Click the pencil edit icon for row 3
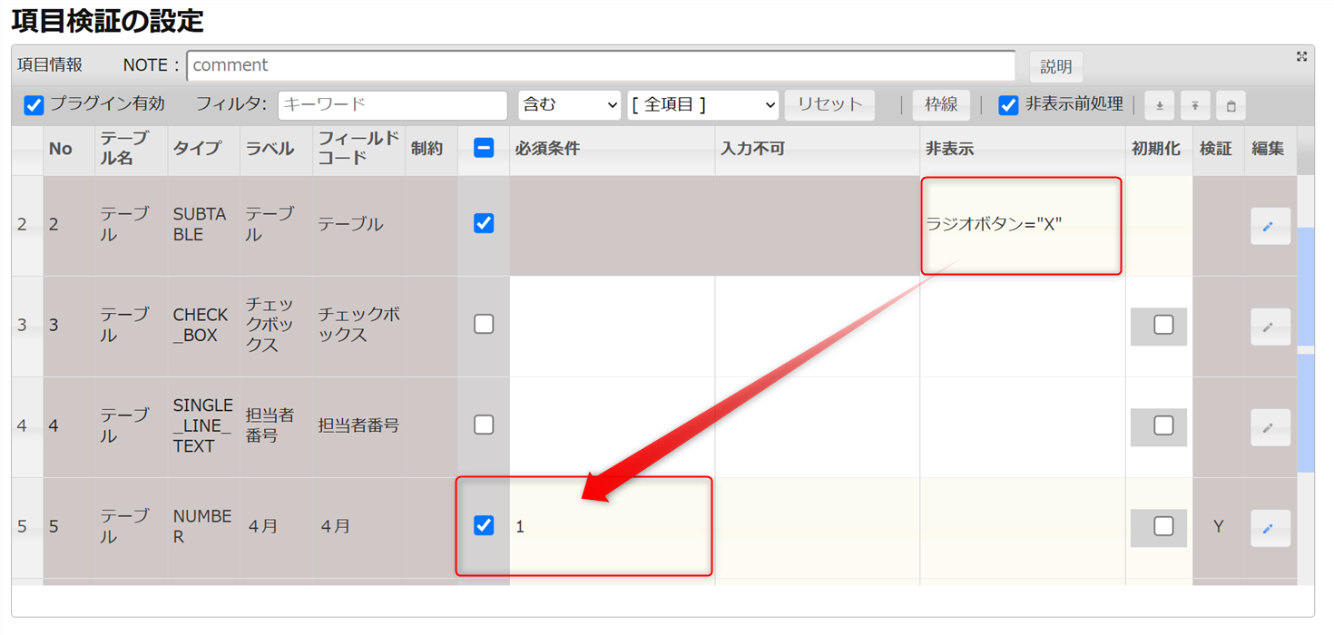The width and height of the screenshot is (1334, 635). pyautogui.click(x=1270, y=327)
